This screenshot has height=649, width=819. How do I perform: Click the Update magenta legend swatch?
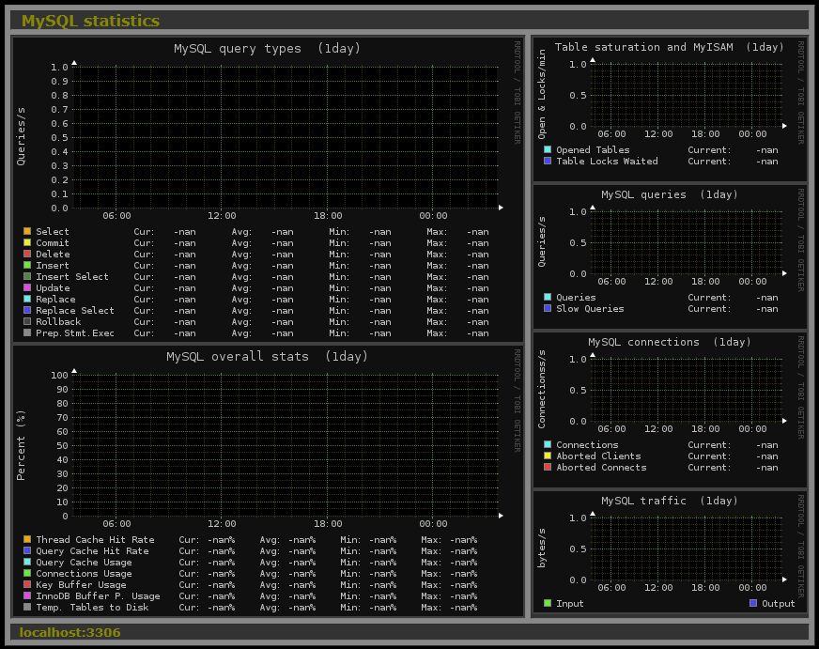27,287
